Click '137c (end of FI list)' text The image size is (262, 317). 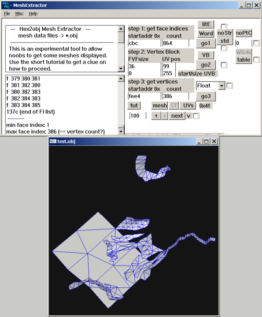[30, 112]
